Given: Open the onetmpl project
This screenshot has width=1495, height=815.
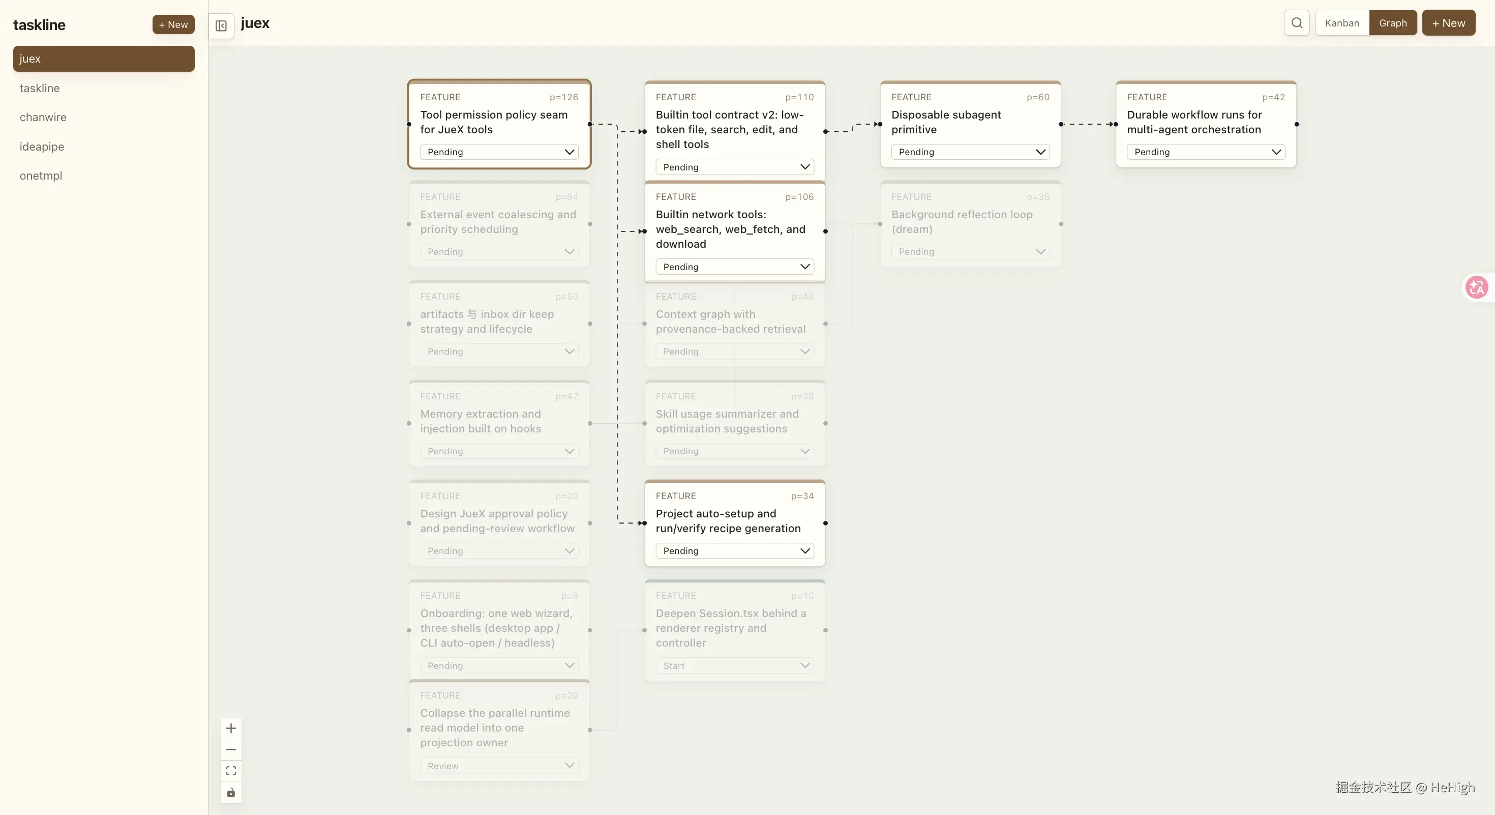Looking at the screenshot, I should pyautogui.click(x=104, y=176).
